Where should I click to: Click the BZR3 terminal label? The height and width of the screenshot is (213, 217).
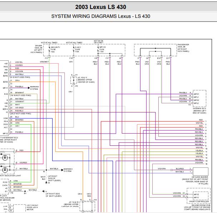pyautogui.click(x=5, y=82)
